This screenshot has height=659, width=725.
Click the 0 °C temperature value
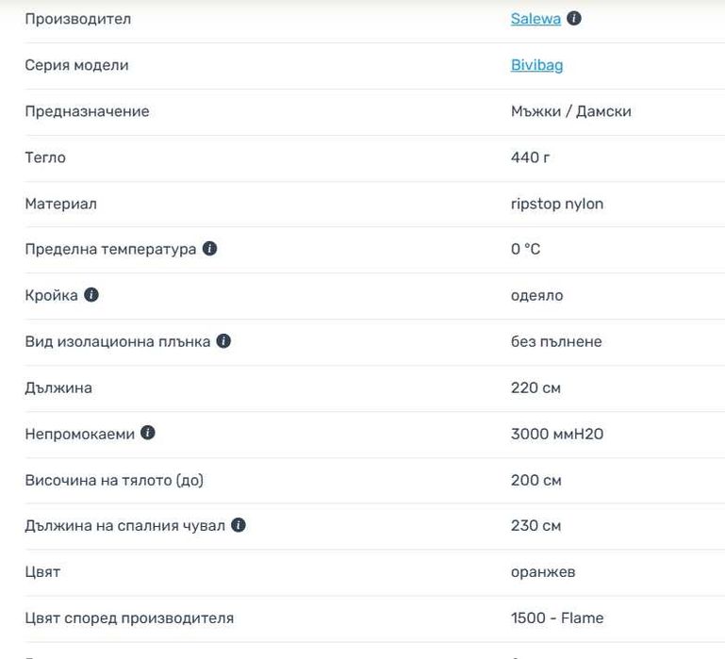(525, 250)
